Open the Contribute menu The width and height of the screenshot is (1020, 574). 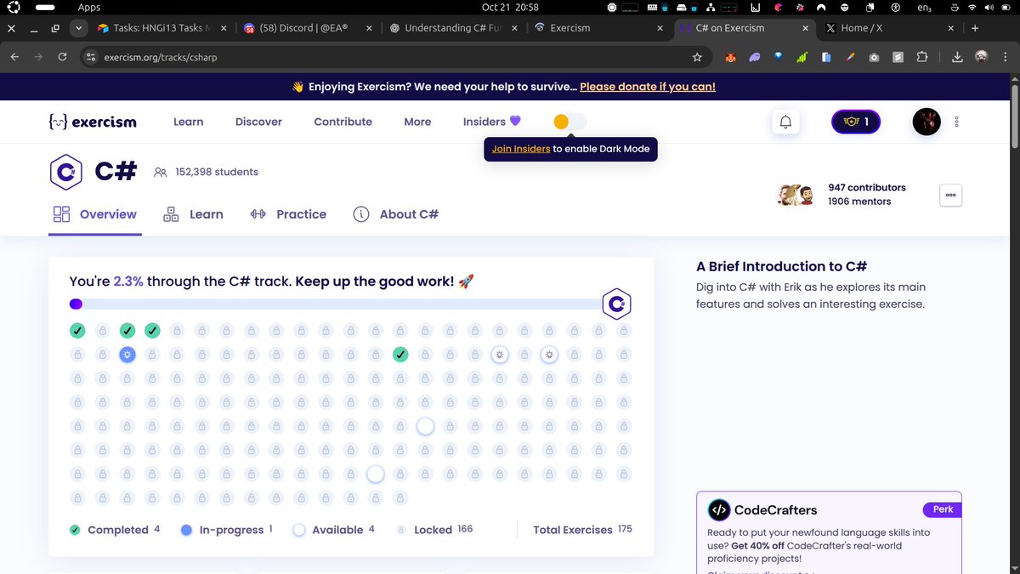tap(343, 122)
